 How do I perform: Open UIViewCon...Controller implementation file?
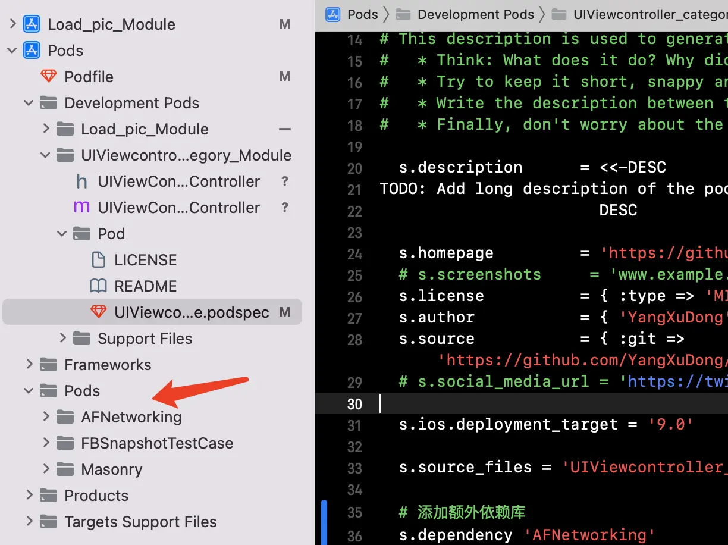[178, 208]
